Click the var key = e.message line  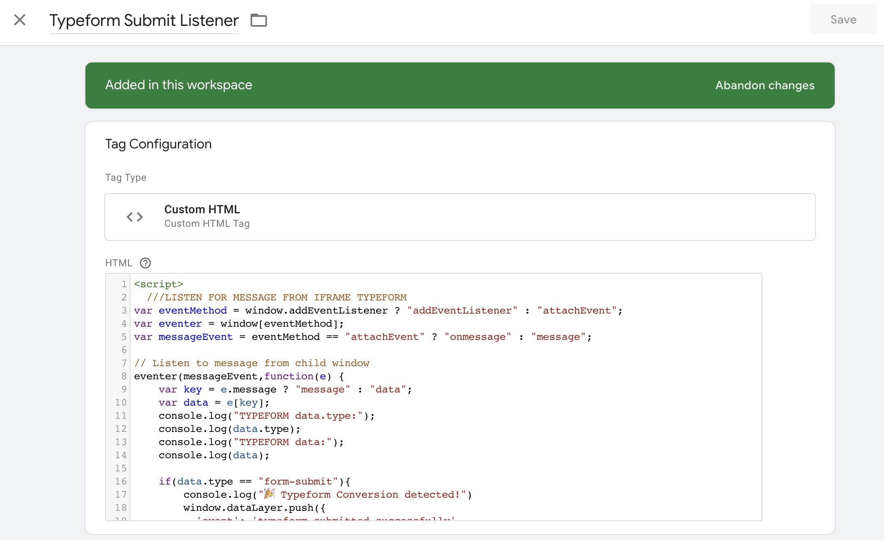285,389
